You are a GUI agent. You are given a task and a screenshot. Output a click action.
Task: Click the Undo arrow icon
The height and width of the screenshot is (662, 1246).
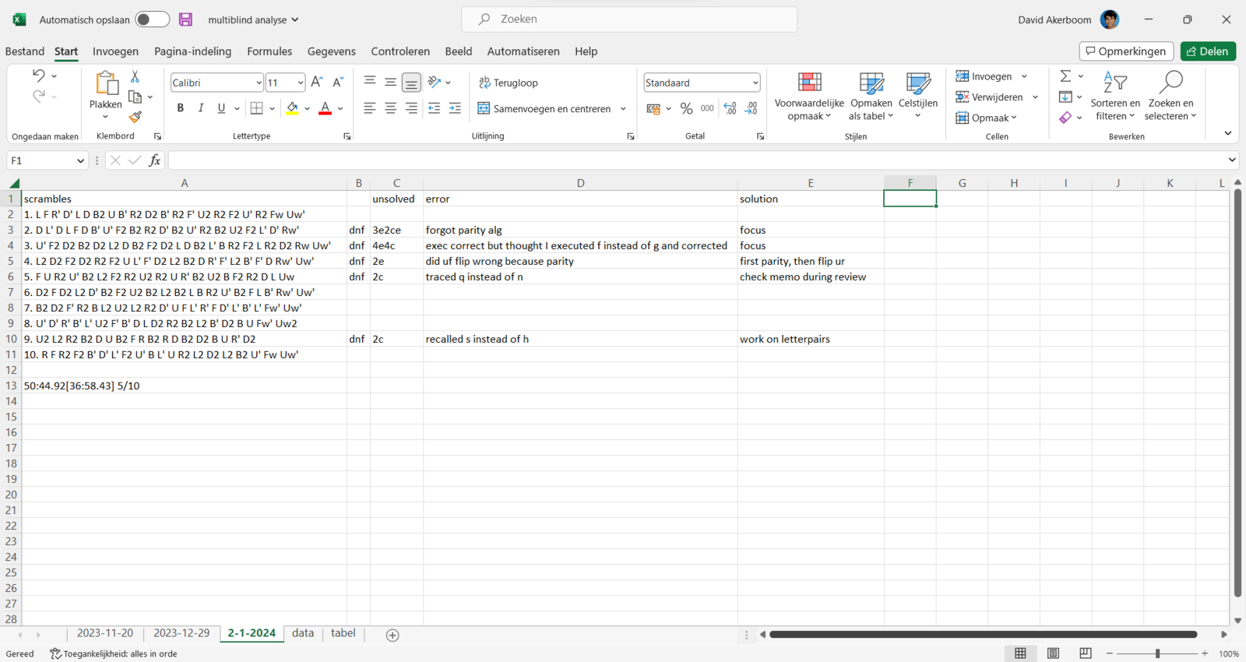pyautogui.click(x=38, y=76)
